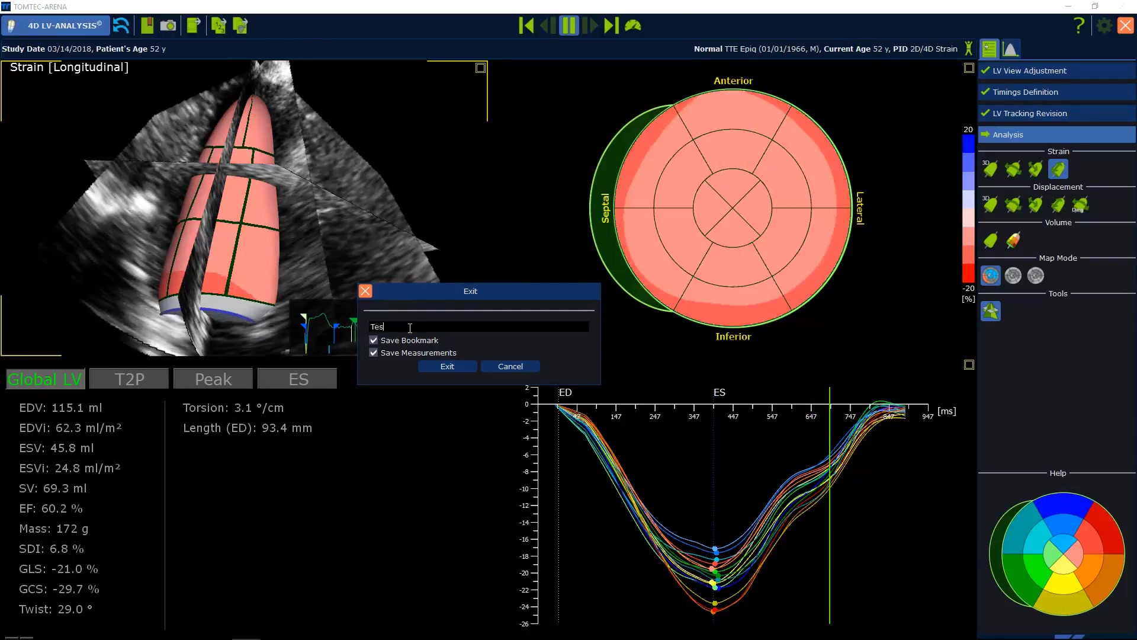Maximize the bullseye map panel
1137x640 pixels.
[x=969, y=68]
